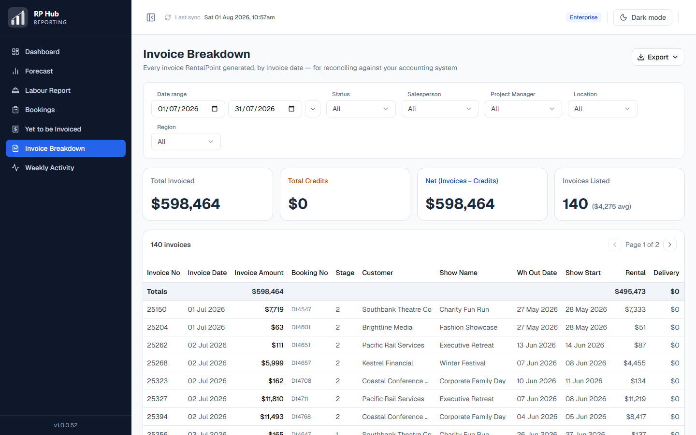
Task: Open booking link D14601
Action: pos(301,327)
